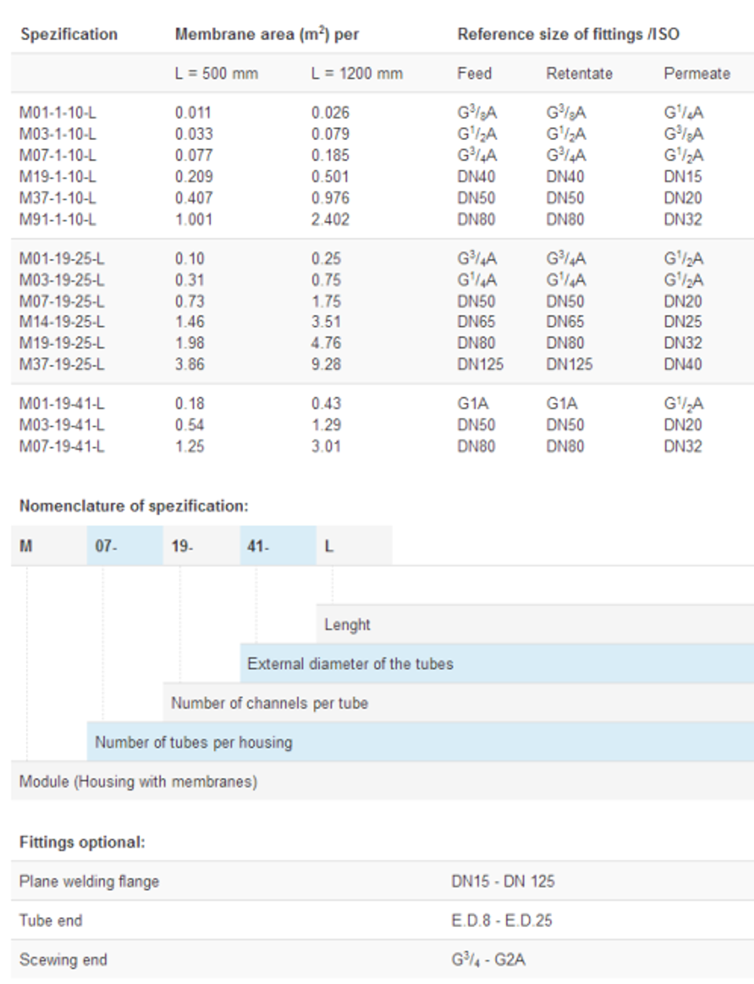Click the 'Permeate' column header
The height and width of the screenshot is (984, 754).
[696, 74]
